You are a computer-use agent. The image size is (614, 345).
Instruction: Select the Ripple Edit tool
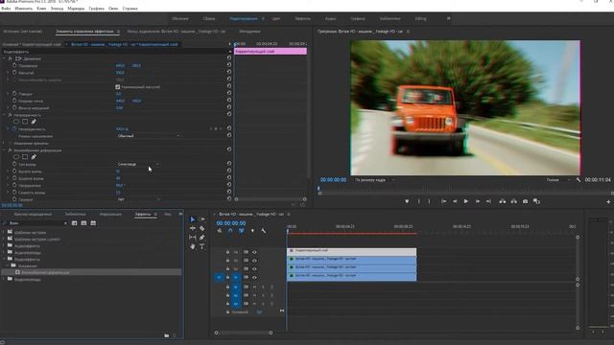coord(192,228)
